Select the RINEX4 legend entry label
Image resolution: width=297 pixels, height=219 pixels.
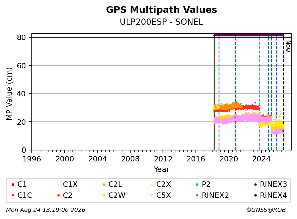point(274,195)
